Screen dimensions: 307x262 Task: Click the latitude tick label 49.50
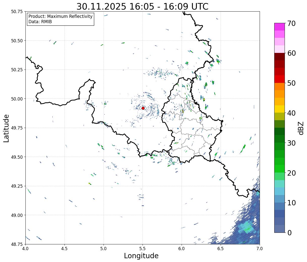[x=17, y=157]
